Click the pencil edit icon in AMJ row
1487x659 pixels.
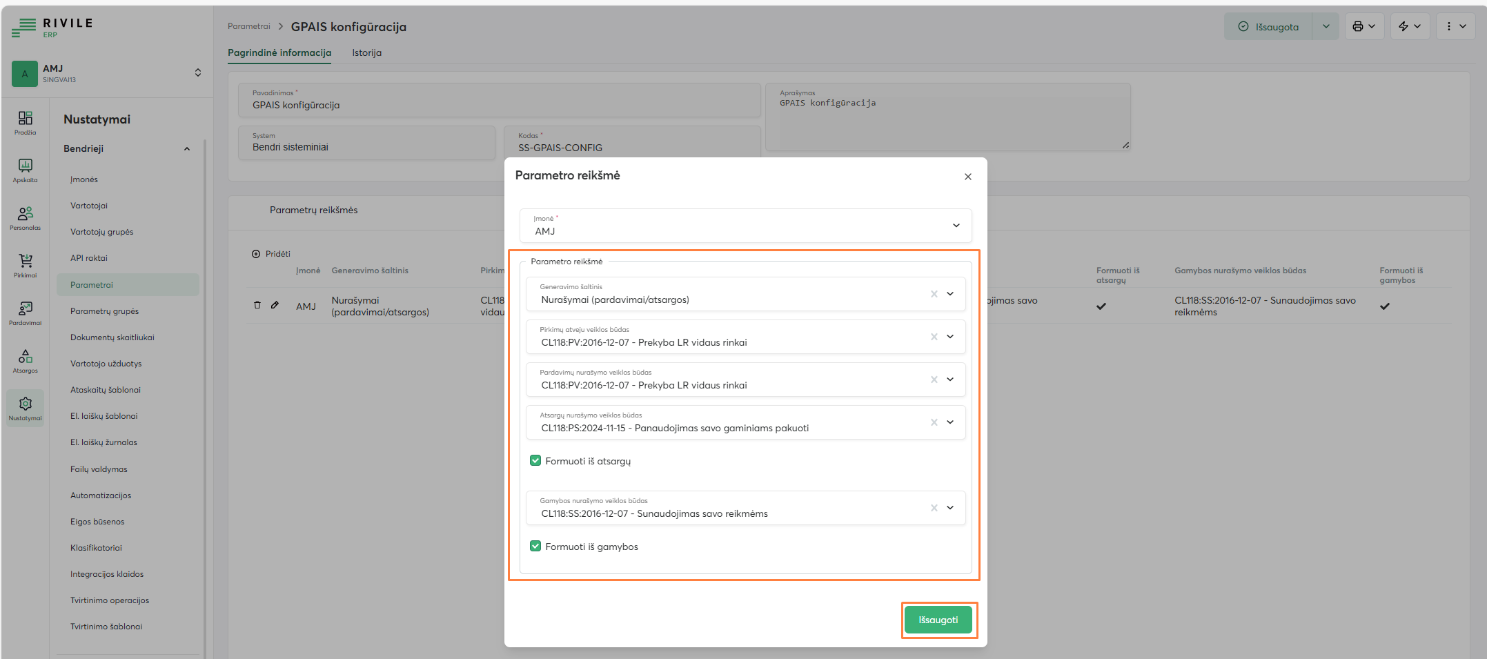point(275,305)
